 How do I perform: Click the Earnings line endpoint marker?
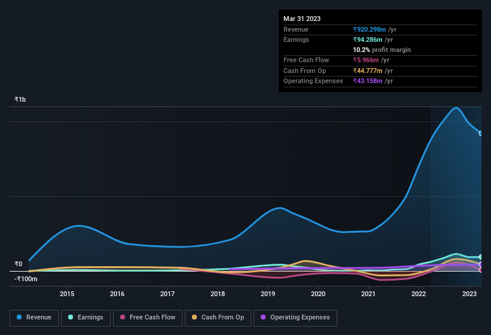coord(481,257)
